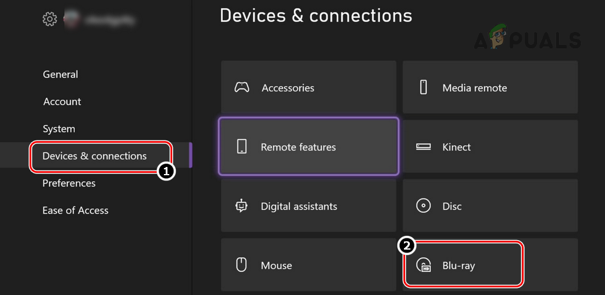Click the Remote features phone icon
The height and width of the screenshot is (295, 605).
pos(242,147)
